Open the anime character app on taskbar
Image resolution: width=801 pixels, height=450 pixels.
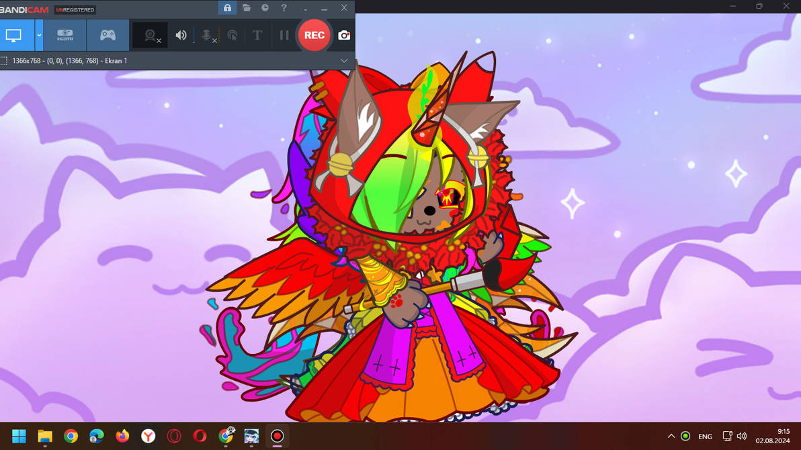click(251, 436)
